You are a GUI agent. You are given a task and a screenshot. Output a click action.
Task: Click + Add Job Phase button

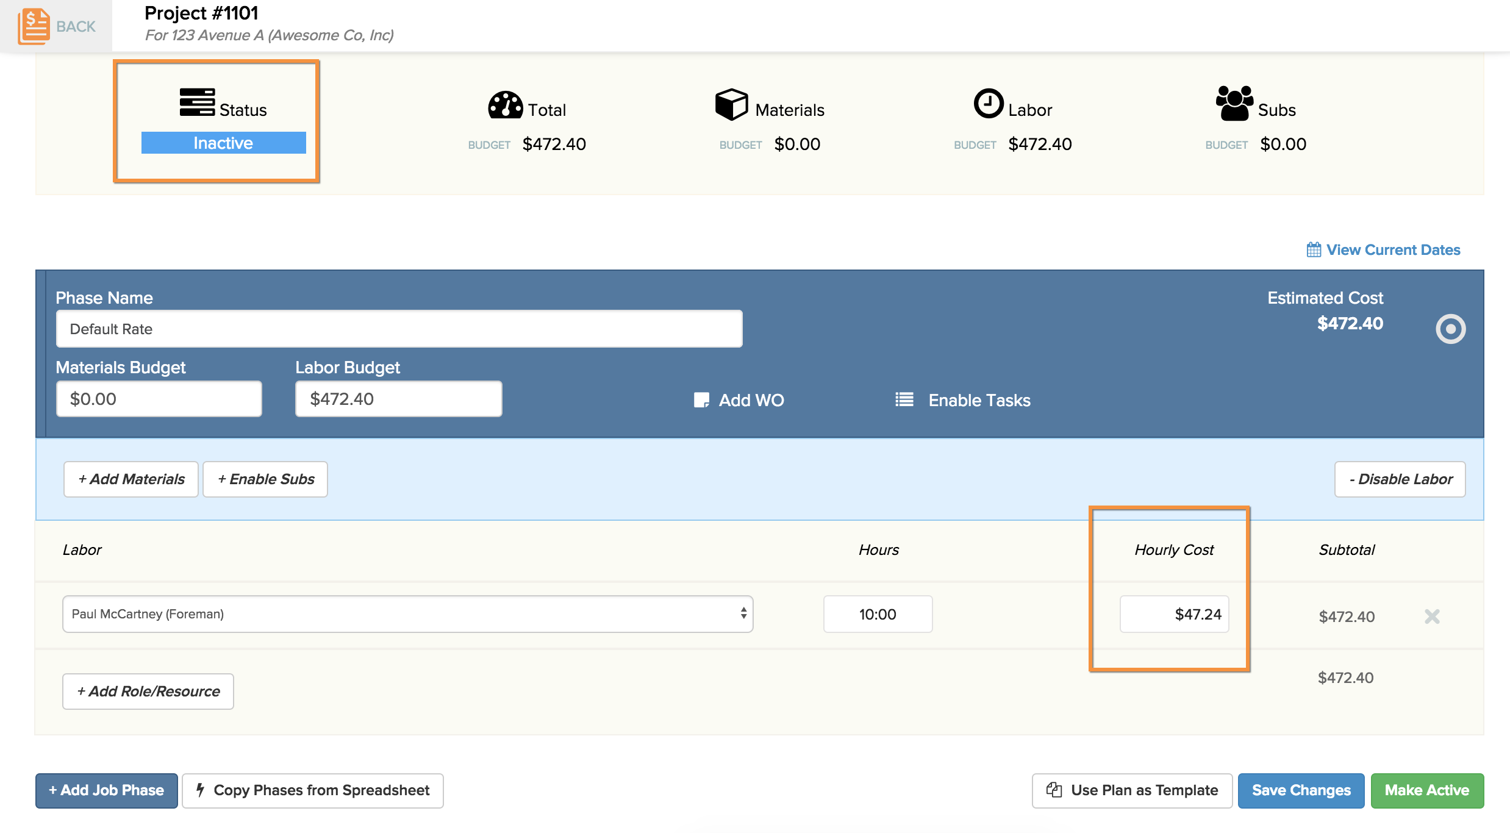(107, 790)
